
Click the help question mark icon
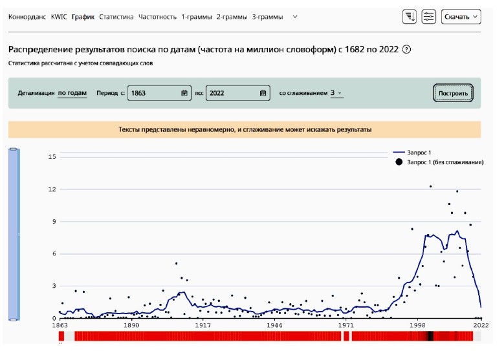pos(406,50)
